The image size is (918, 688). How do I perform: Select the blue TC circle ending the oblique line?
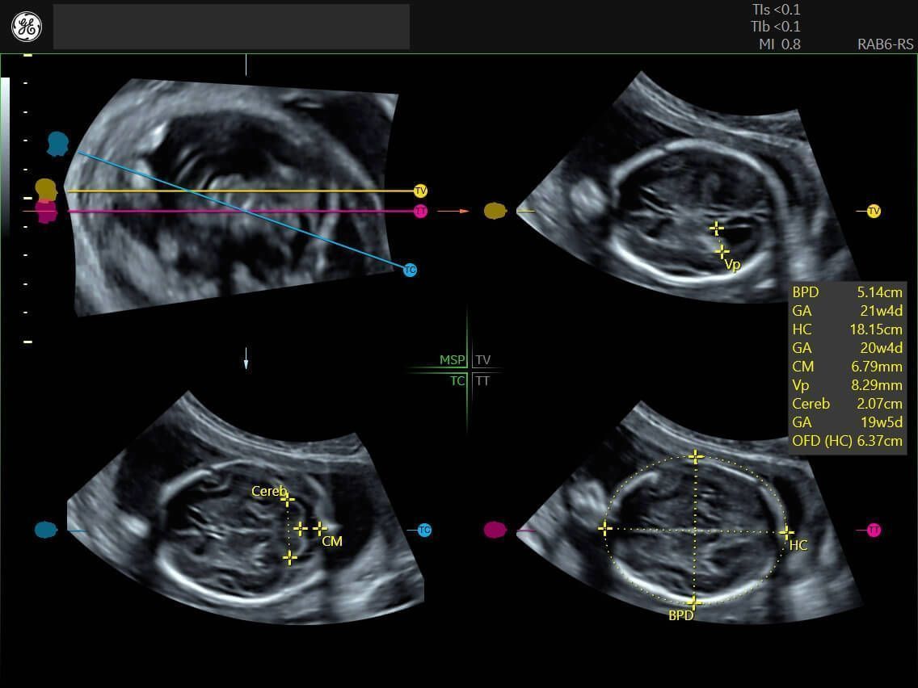coord(410,270)
